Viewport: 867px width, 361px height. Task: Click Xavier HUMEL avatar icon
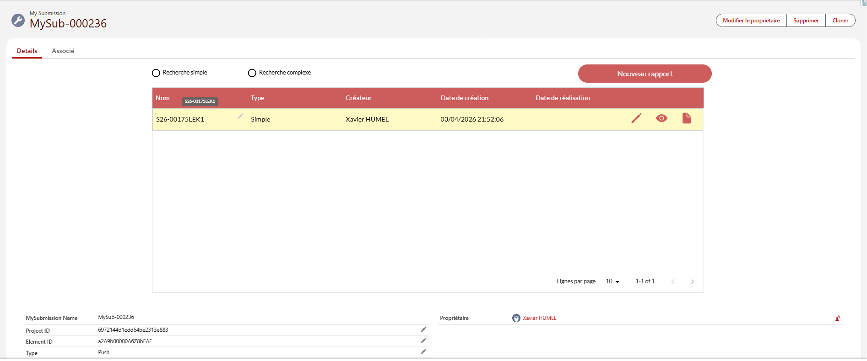(x=516, y=318)
